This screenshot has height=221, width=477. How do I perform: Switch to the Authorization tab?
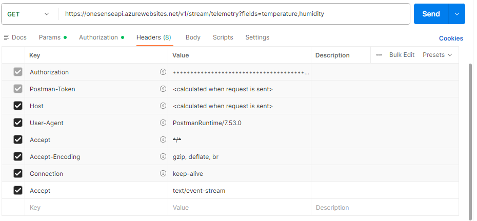pos(102,37)
